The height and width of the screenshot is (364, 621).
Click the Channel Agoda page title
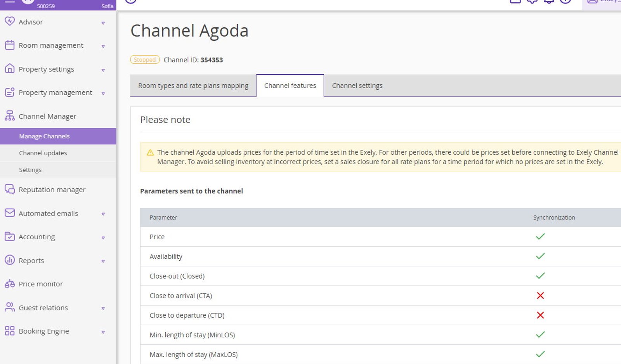coord(189,31)
